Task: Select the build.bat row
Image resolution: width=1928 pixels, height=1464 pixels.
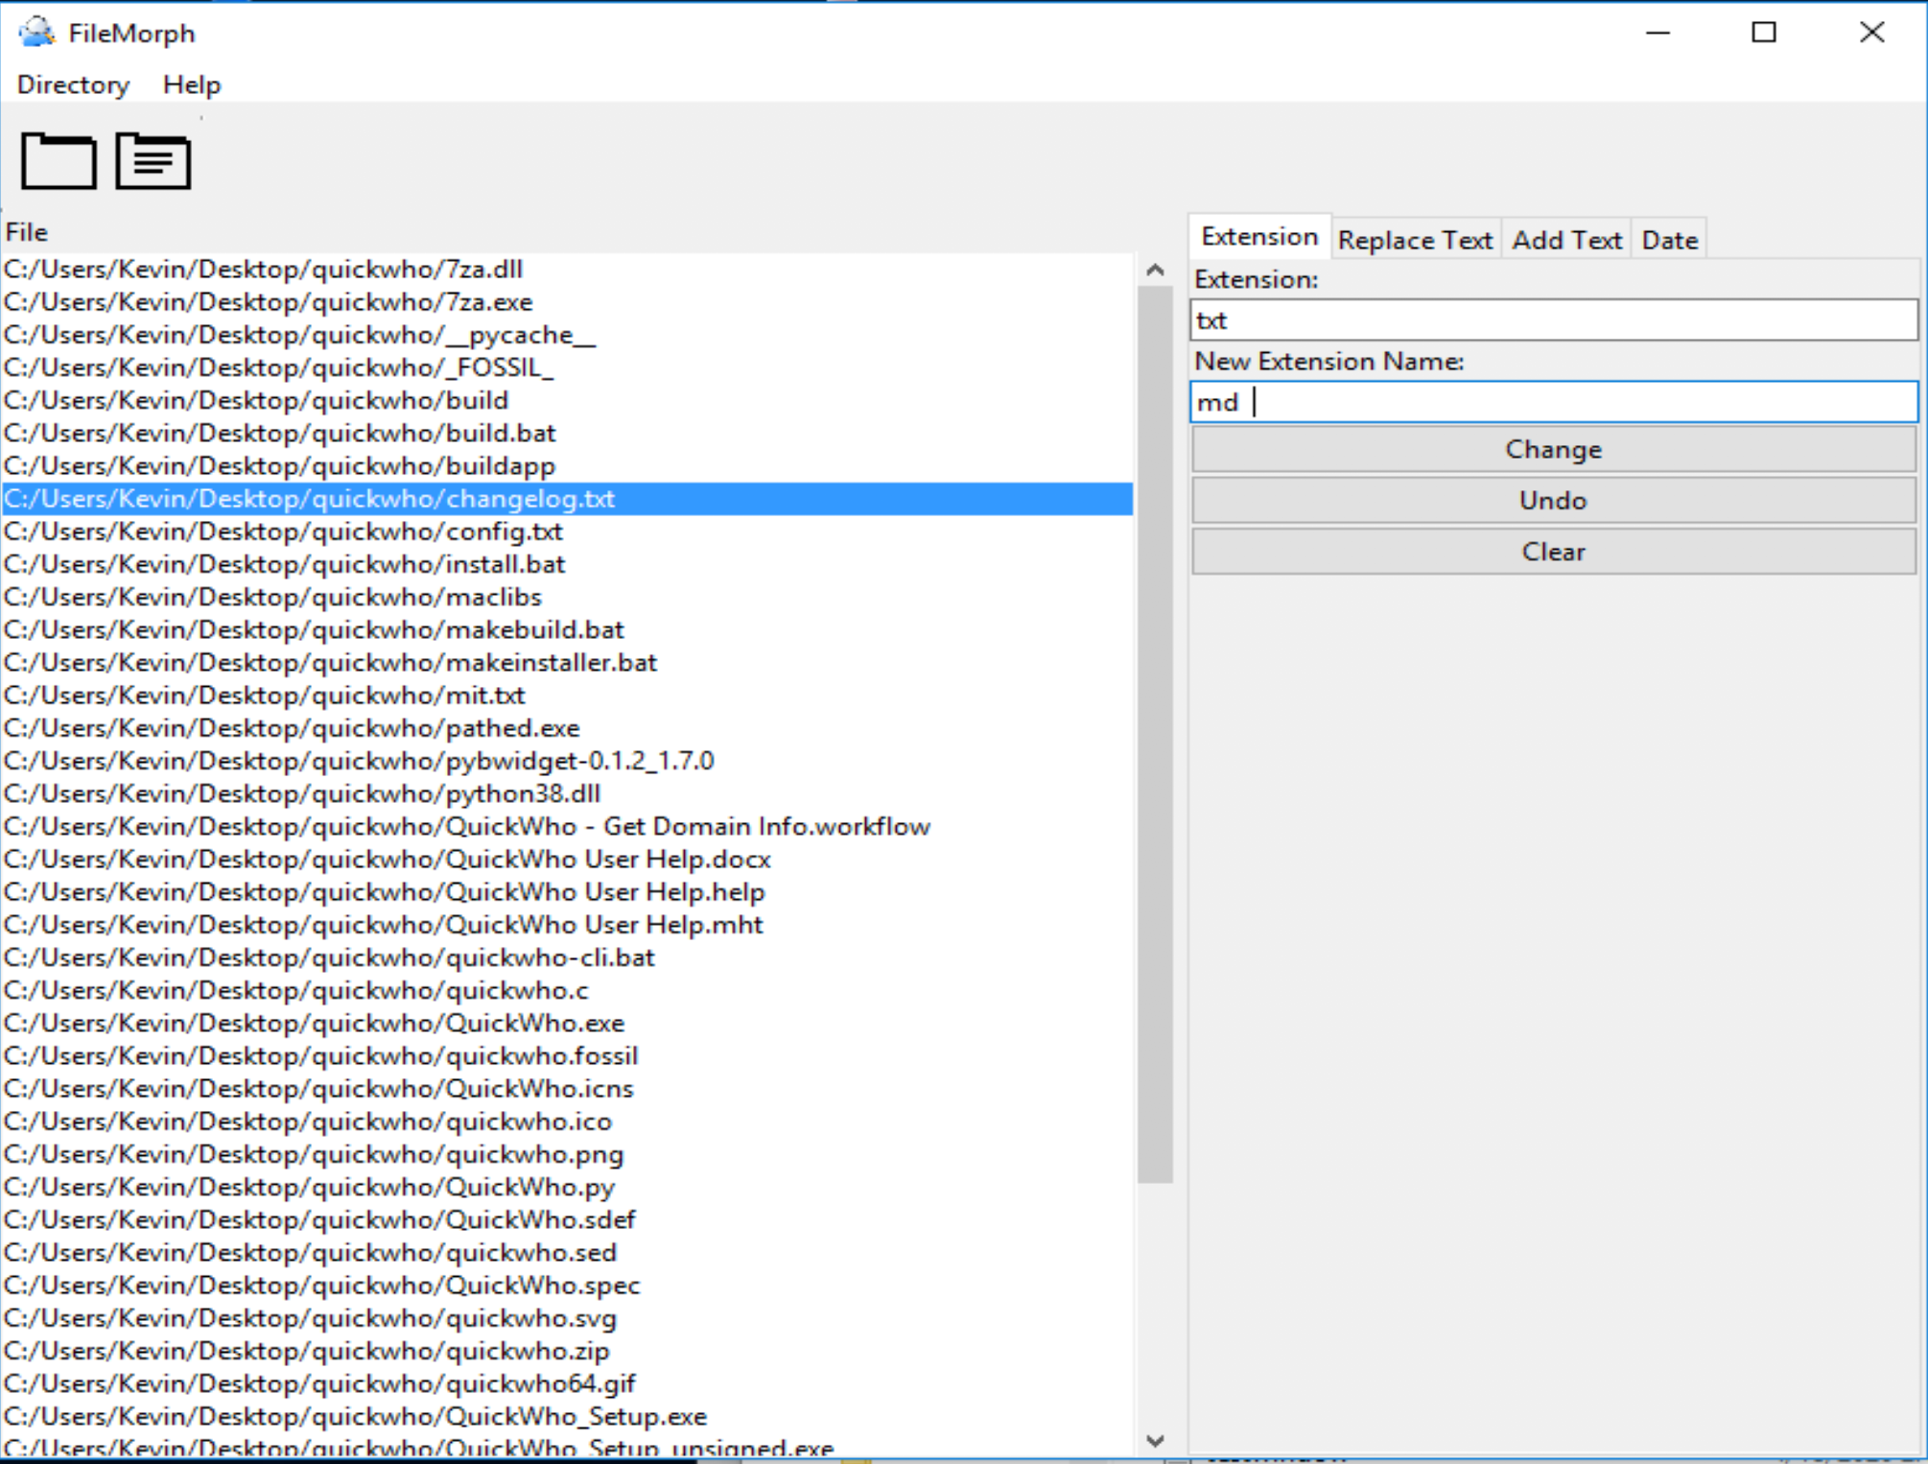Action: 567,433
